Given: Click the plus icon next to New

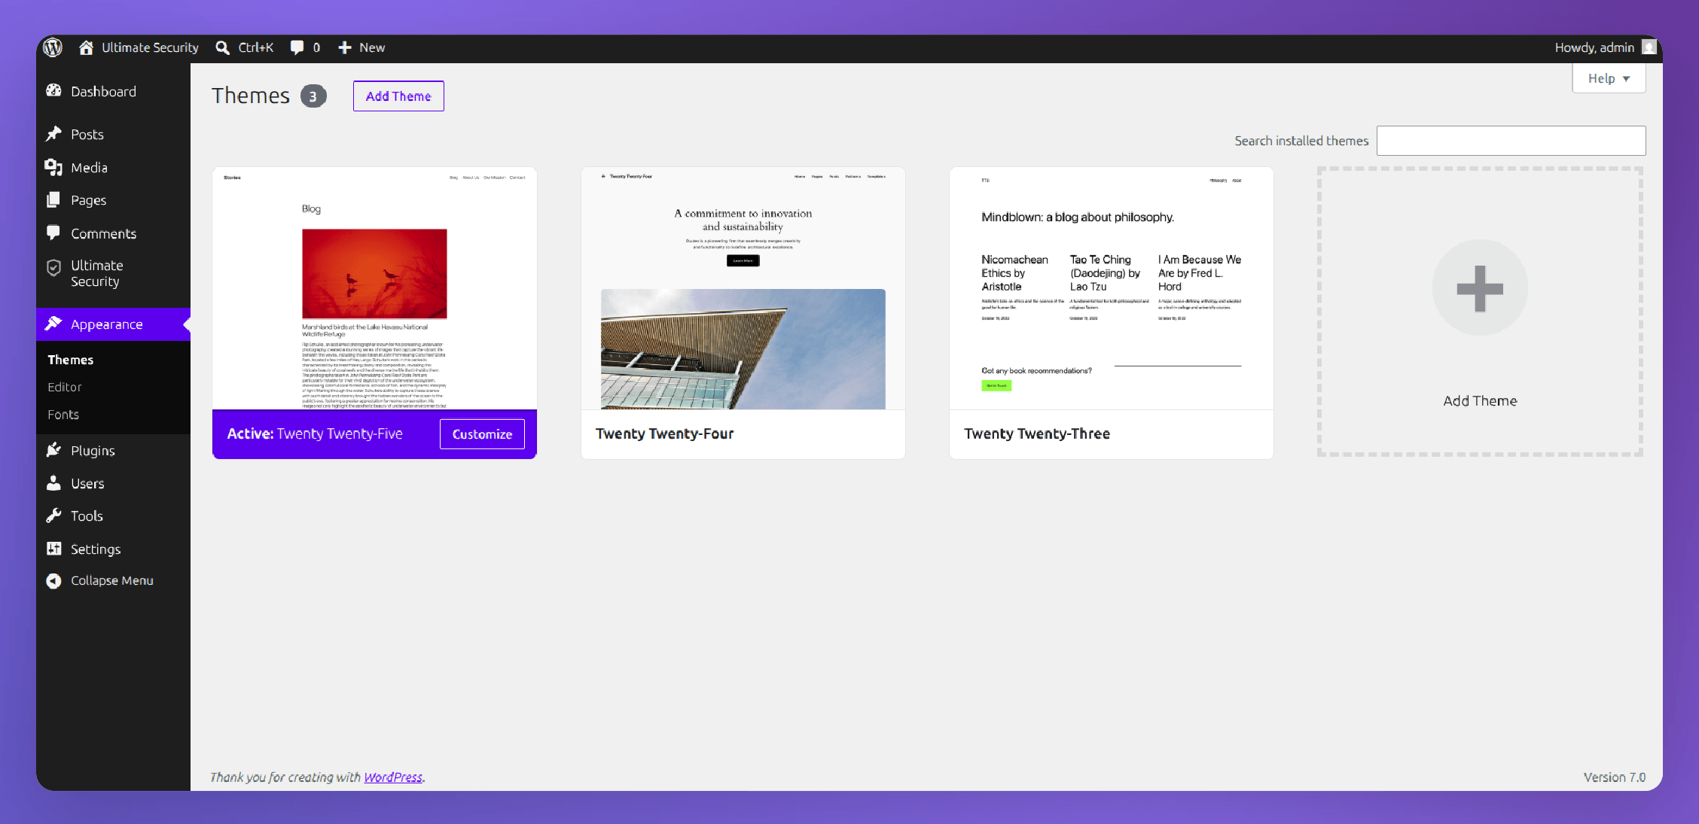Looking at the screenshot, I should pyautogui.click(x=345, y=47).
